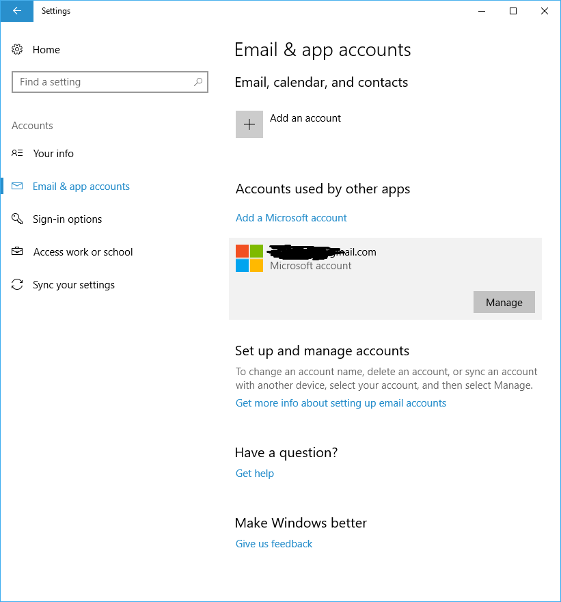Open Sign-in options

click(x=67, y=219)
